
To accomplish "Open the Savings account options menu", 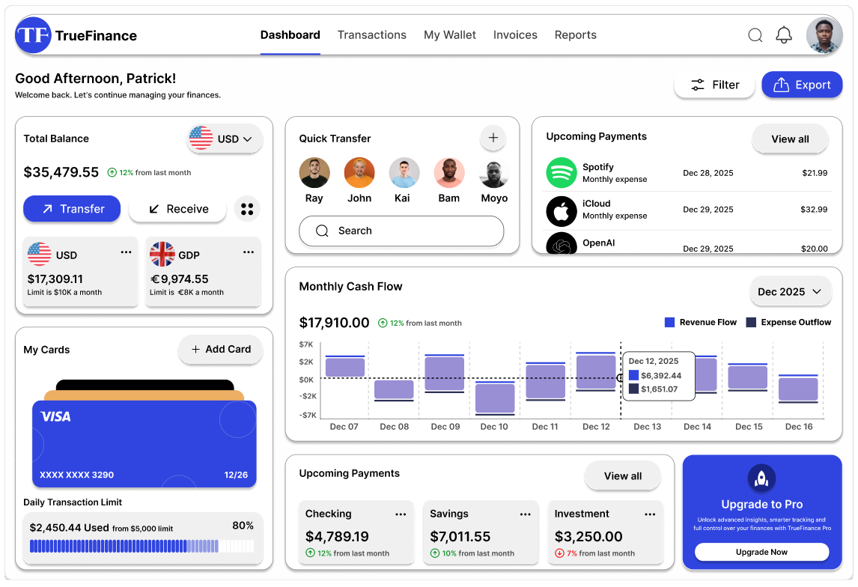I will pyautogui.click(x=526, y=514).
